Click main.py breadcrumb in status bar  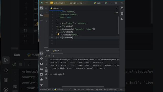point(59,89)
